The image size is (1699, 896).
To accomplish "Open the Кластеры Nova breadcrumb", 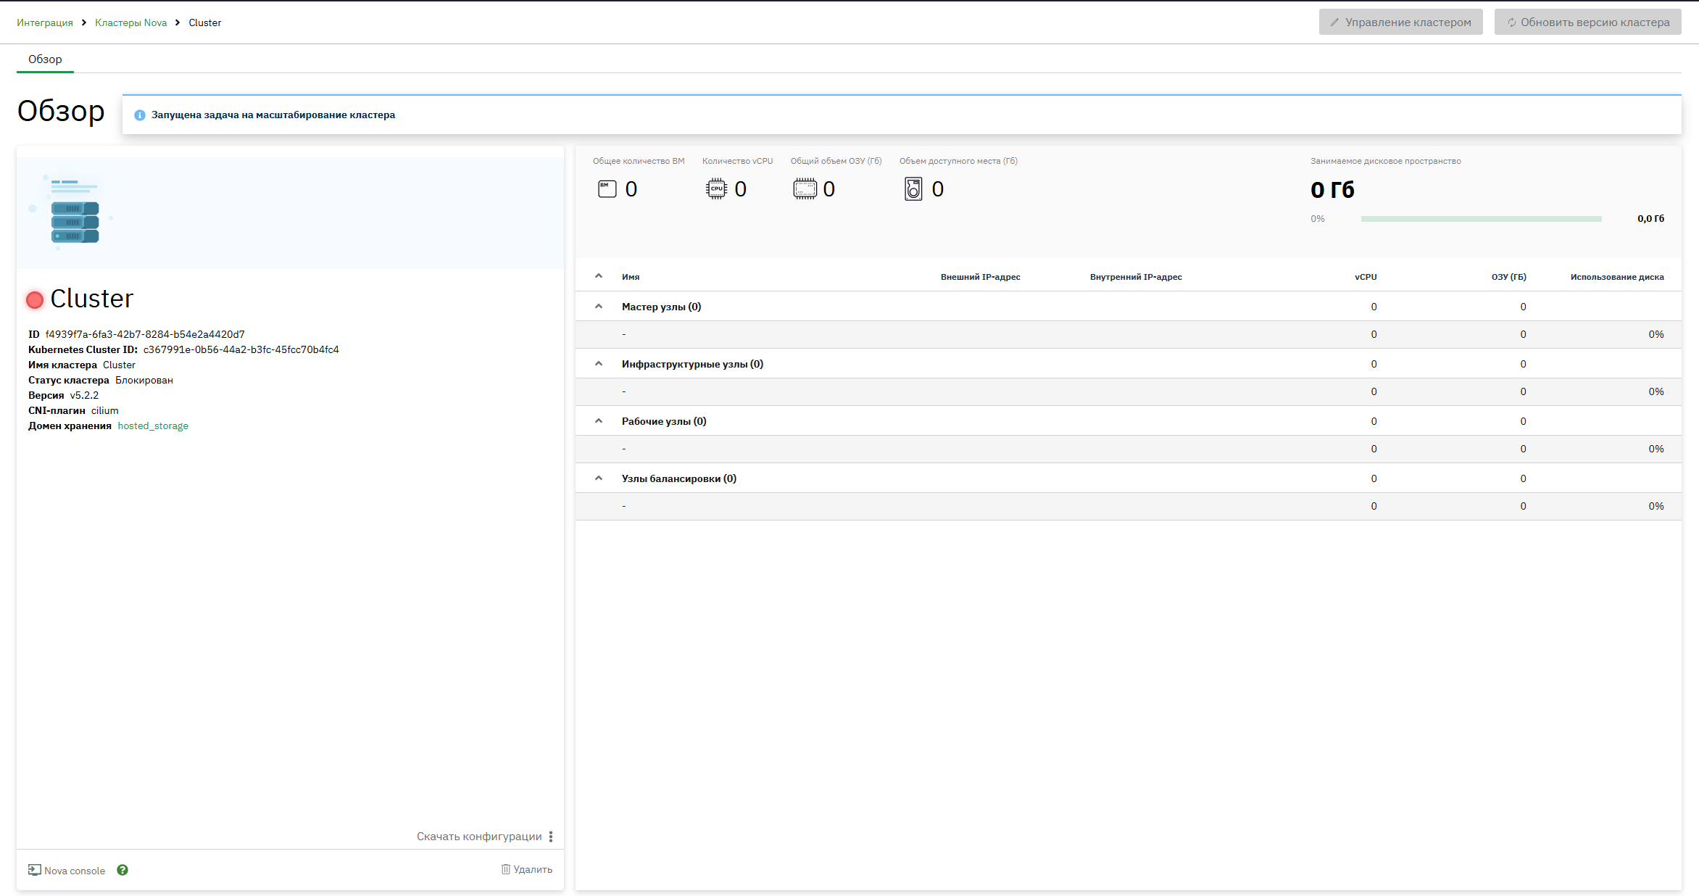I will pyautogui.click(x=130, y=22).
